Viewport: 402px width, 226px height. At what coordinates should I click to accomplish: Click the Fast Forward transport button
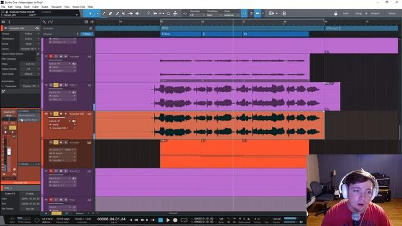[143, 220]
